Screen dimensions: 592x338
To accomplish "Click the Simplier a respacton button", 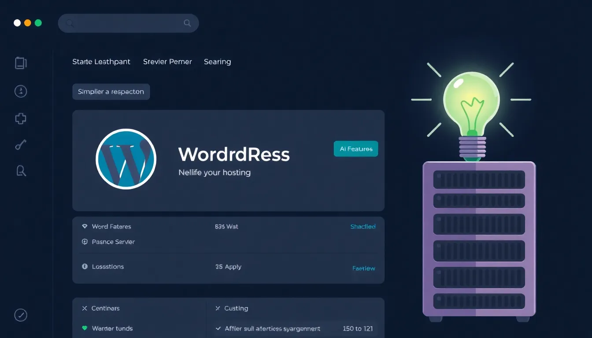I will pos(111,92).
